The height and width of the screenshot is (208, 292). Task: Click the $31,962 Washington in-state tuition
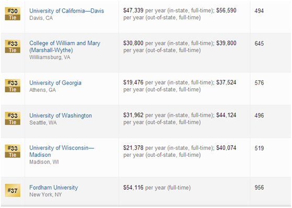tap(133, 115)
